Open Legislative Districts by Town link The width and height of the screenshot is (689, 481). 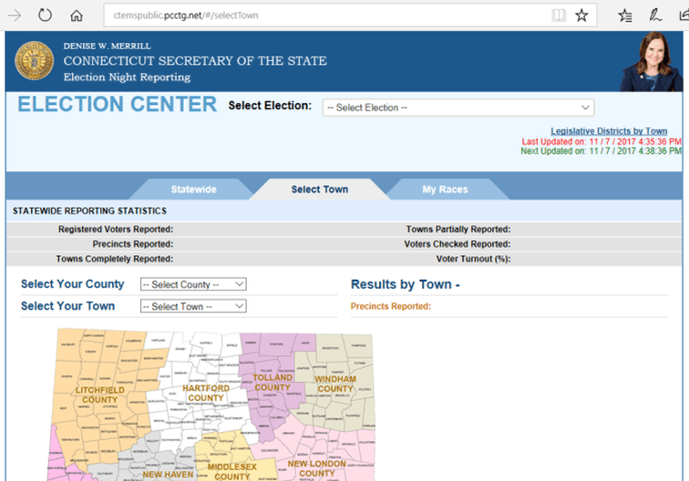[609, 131]
